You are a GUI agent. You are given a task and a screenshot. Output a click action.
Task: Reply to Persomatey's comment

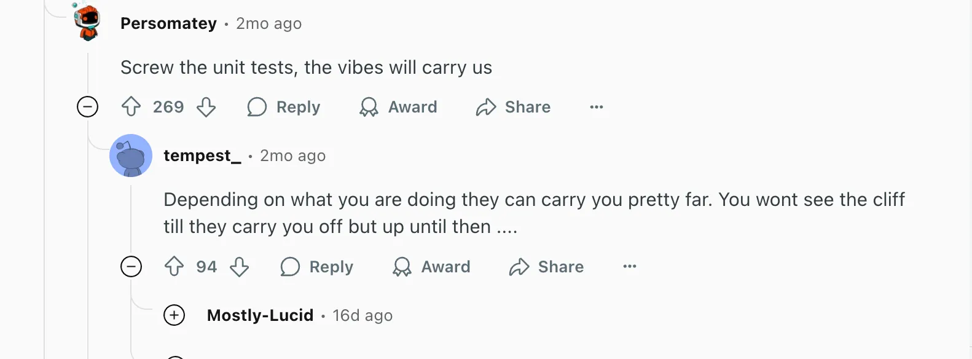284,106
